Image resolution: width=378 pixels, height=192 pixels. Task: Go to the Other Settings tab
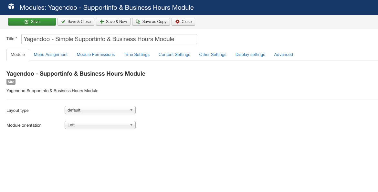click(213, 55)
